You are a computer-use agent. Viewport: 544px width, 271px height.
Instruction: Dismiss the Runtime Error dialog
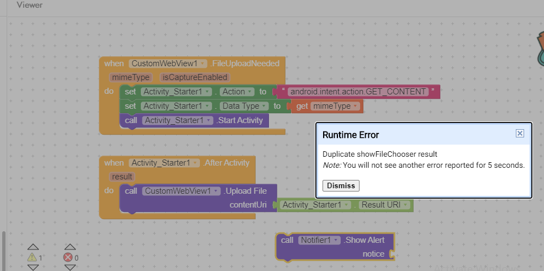coord(341,185)
